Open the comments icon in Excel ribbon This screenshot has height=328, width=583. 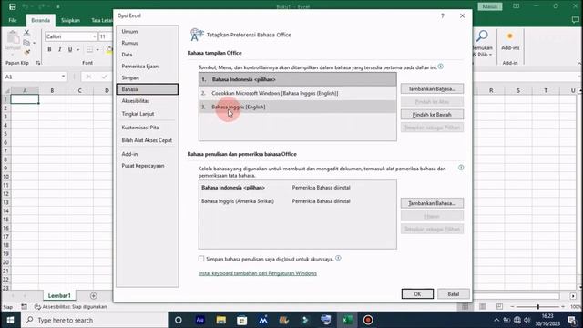(575, 20)
